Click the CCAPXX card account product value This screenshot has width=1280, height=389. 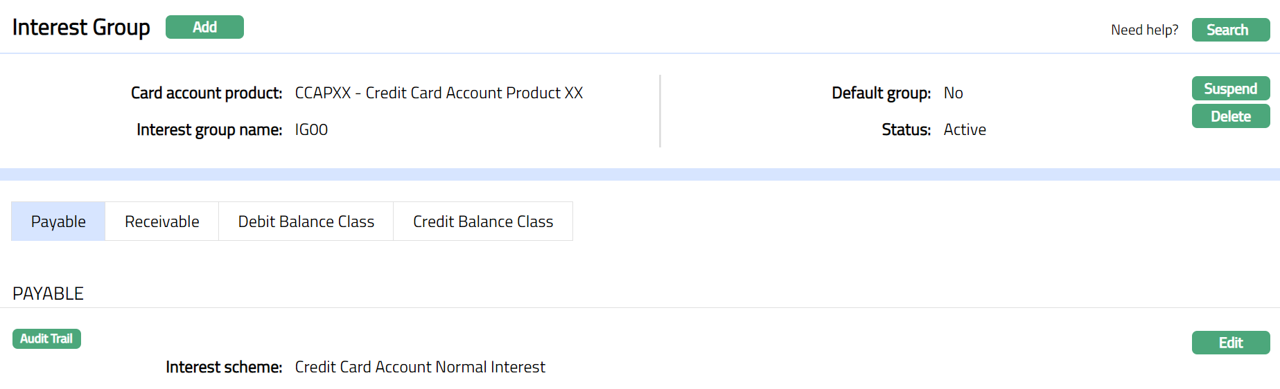(x=439, y=93)
